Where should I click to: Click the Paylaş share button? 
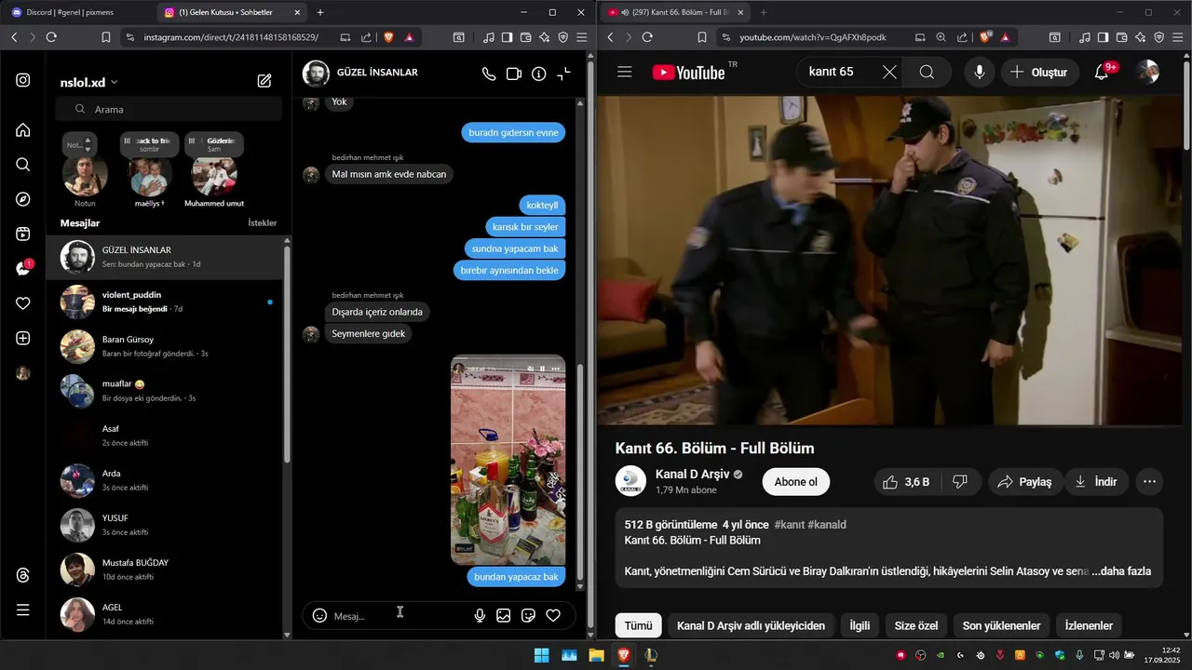[x=1024, y=482]
